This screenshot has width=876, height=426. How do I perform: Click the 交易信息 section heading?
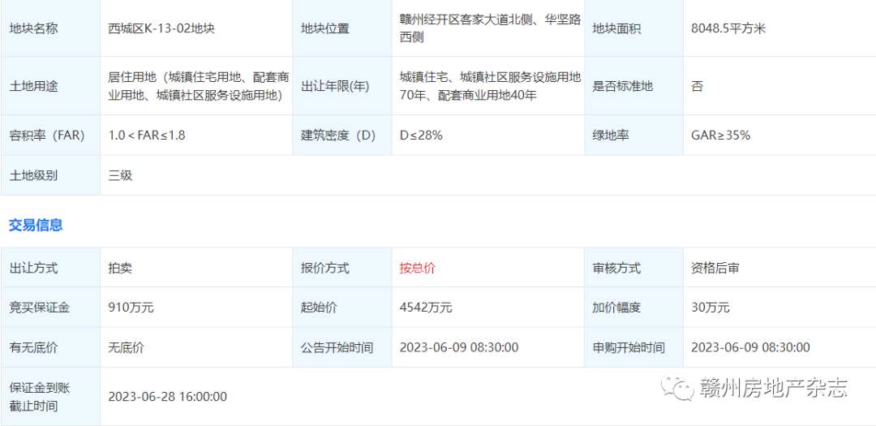click(x=36, y=226)
